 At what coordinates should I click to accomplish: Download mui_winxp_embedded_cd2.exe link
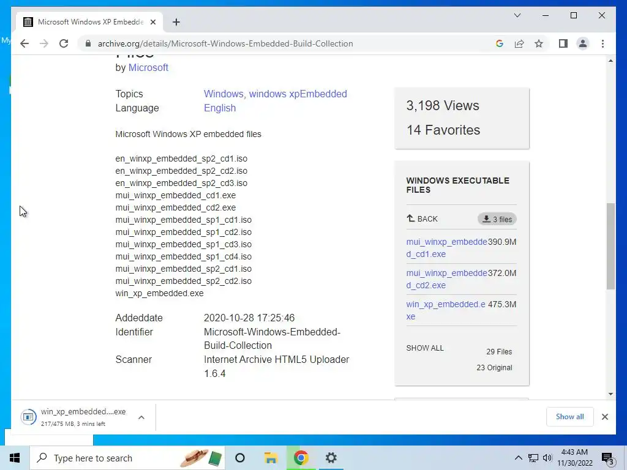[446, 279]
